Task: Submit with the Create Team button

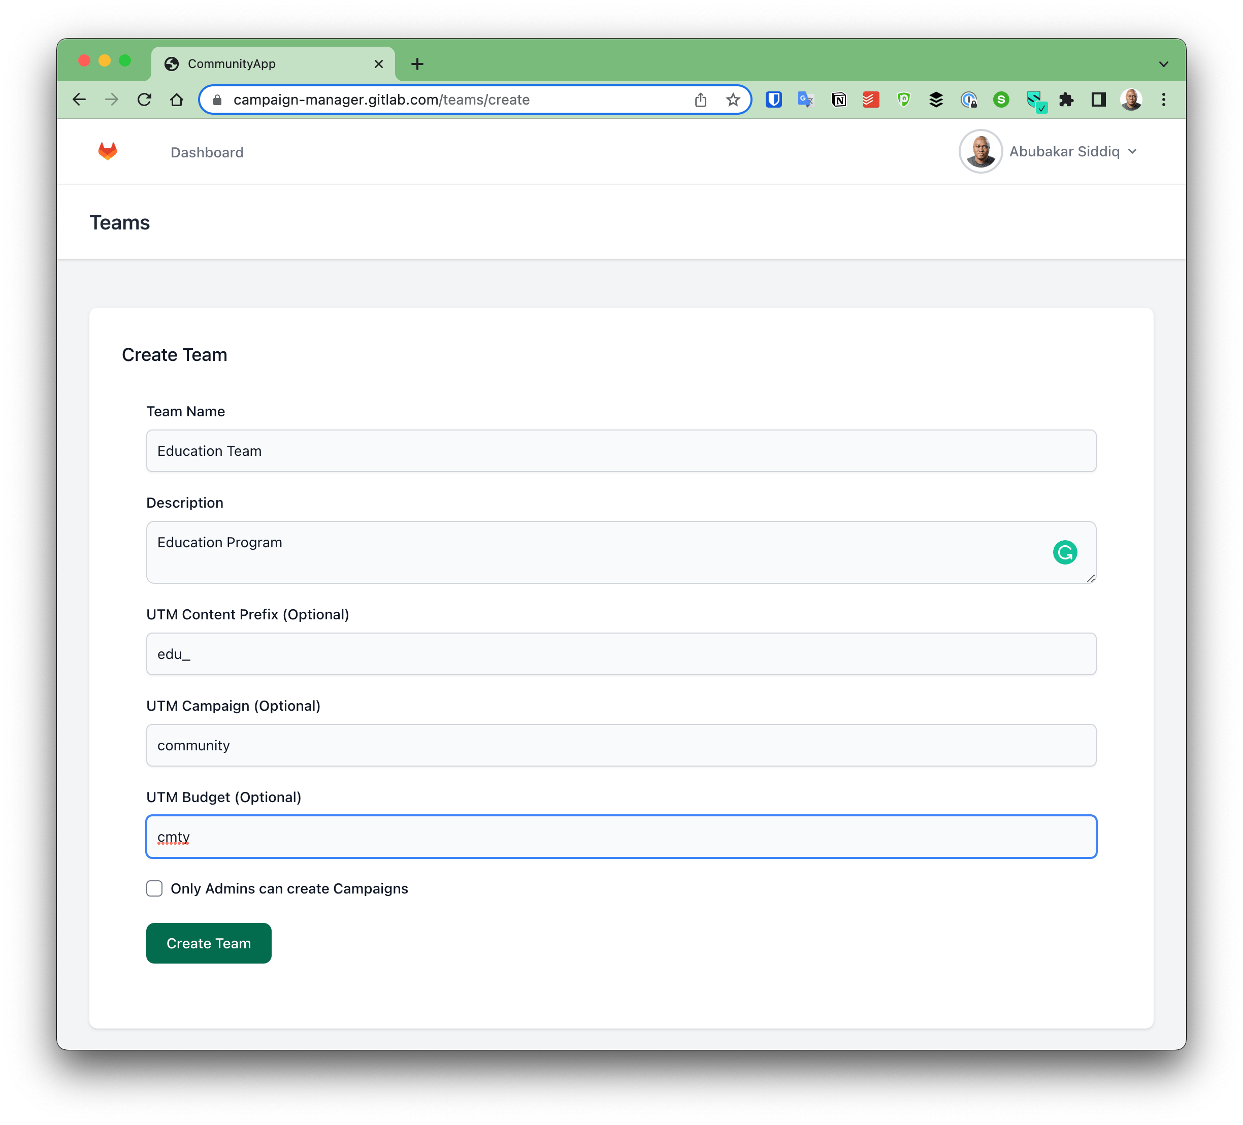Action: coord(209,943)
